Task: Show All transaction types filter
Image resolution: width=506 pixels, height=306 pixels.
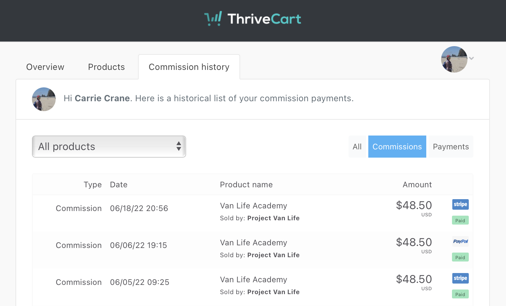Action: pos(357,147)
